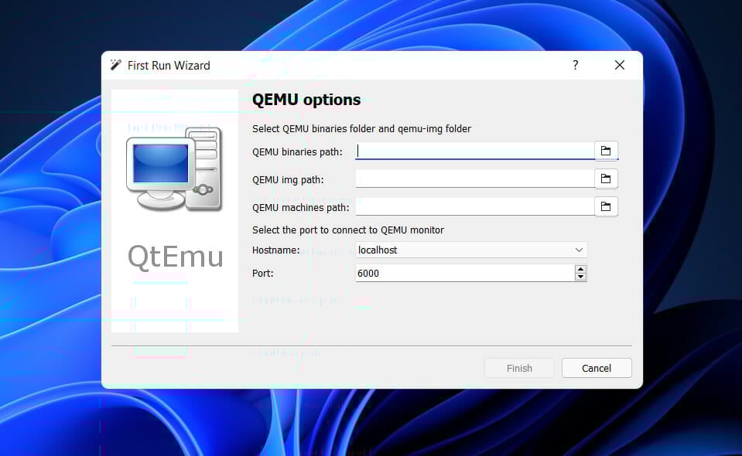742x456 pixels.
Task: Click the Finish button
Action: click(518, 368)
